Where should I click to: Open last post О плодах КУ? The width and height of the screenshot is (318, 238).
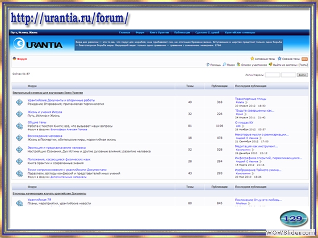pyautogui.click(x=244, y=122)
